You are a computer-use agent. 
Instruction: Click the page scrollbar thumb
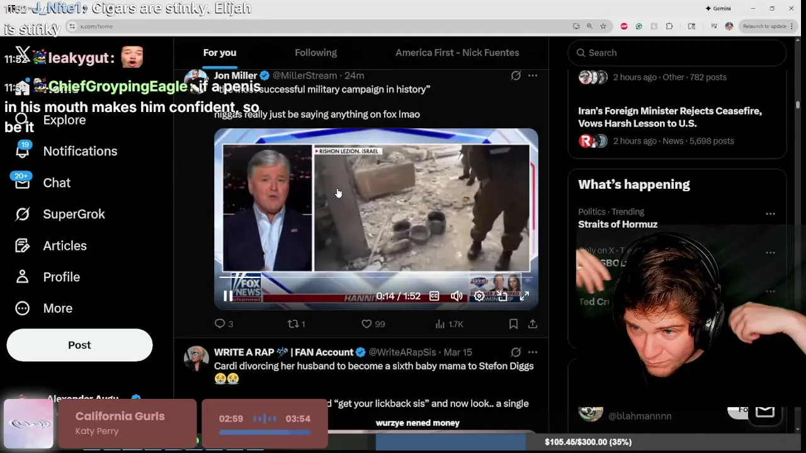(x=798, y=104)
